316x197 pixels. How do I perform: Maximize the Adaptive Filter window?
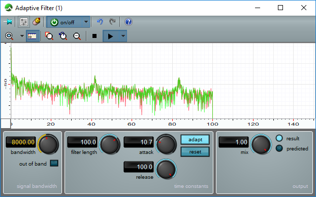coord(280,8)
